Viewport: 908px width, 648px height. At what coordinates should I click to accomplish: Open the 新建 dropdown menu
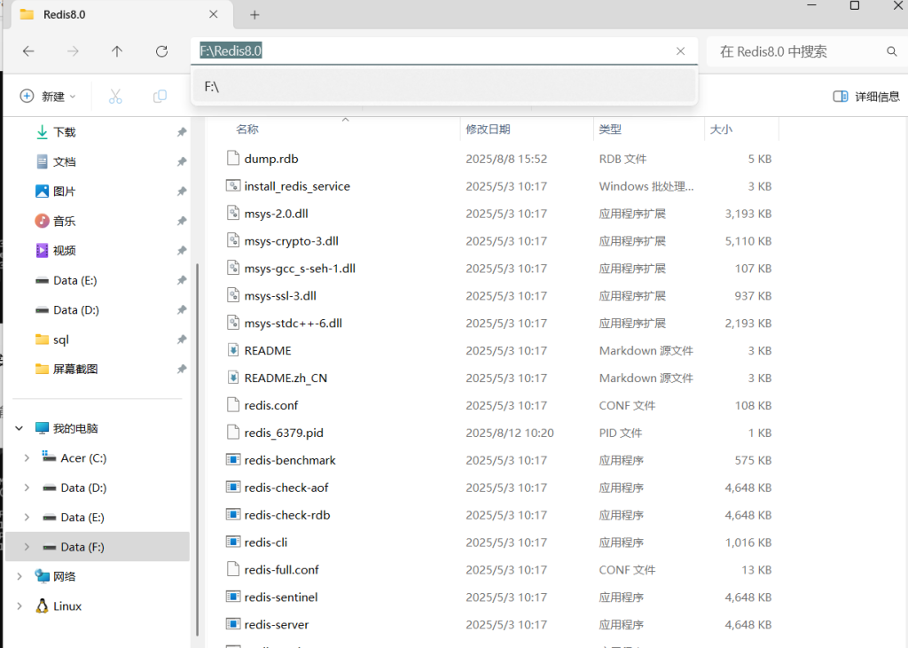click(x=48, y=97)
